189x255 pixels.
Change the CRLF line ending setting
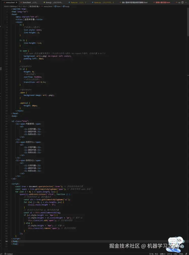click(x=175, y=254)
